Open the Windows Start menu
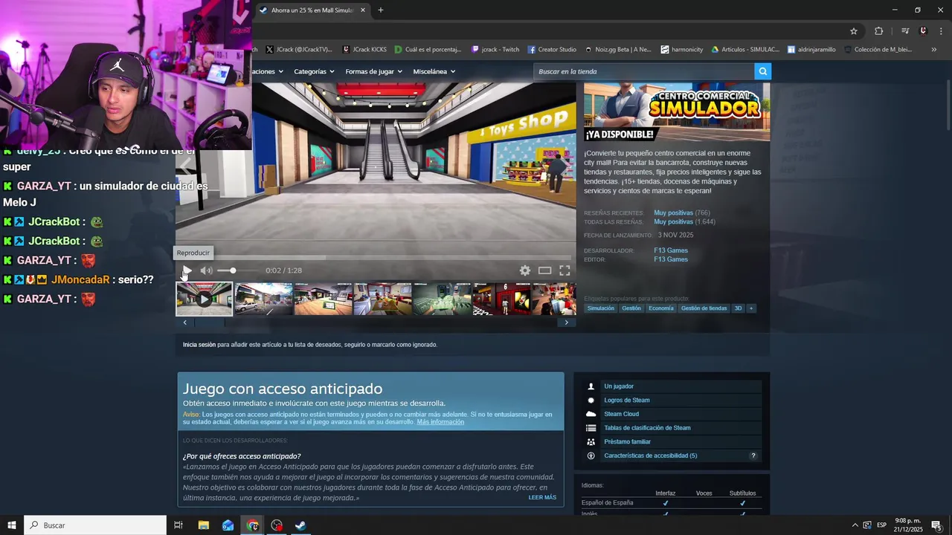 (12, 525)
